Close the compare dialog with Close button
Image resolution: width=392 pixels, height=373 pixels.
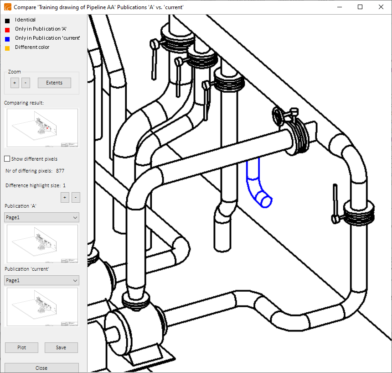41,368
